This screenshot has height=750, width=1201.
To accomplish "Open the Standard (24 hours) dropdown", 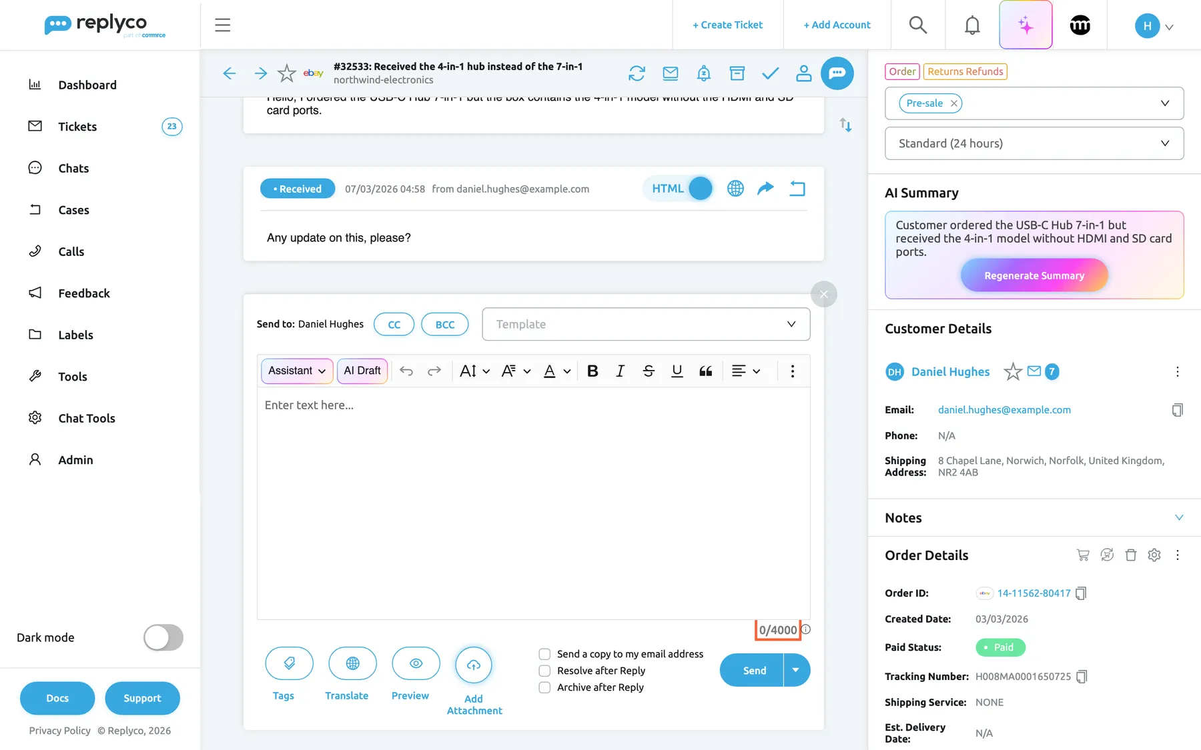I will [x=1034, y=143].
